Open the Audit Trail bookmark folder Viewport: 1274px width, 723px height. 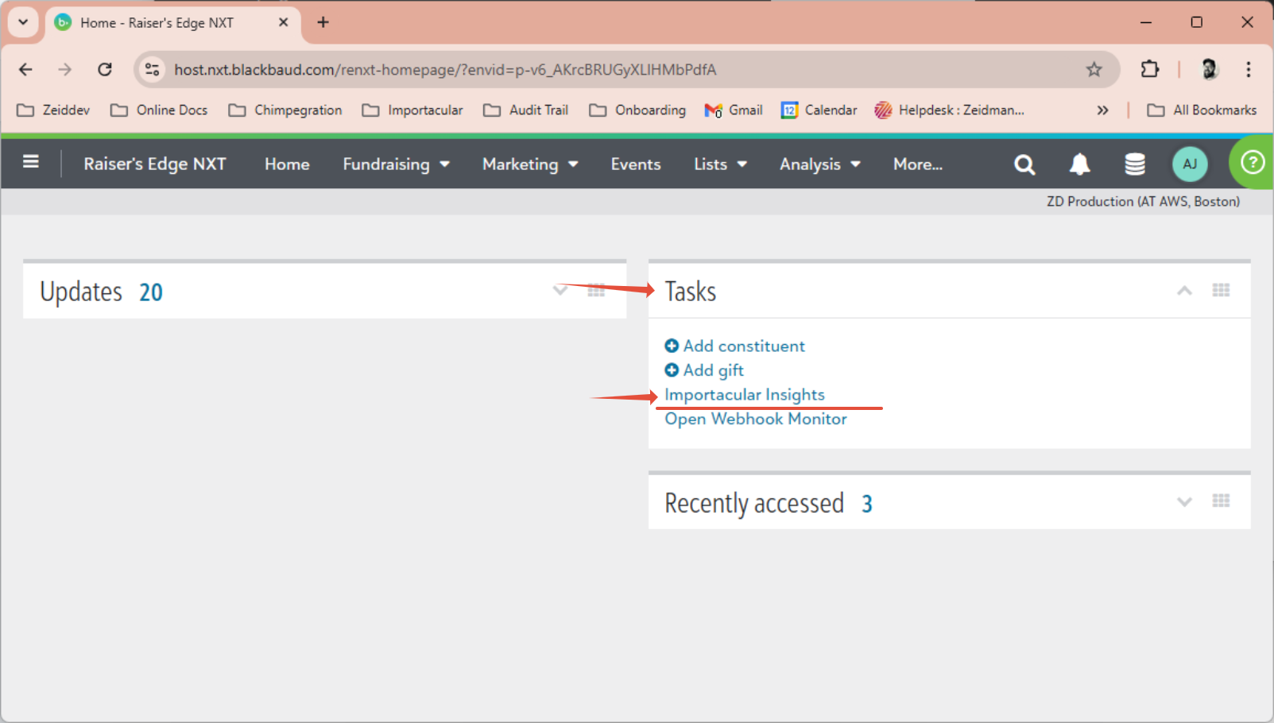(x=526, y=110)
